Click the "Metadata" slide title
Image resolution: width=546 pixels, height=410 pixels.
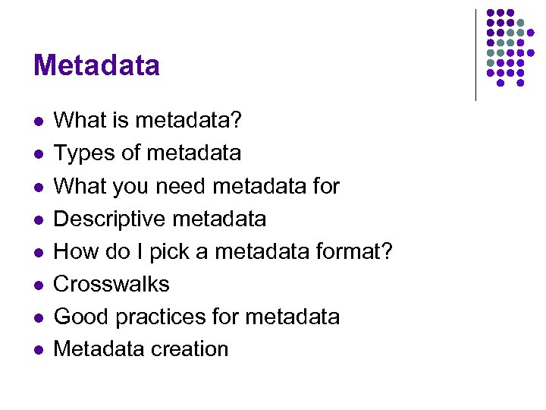point(96,65)
